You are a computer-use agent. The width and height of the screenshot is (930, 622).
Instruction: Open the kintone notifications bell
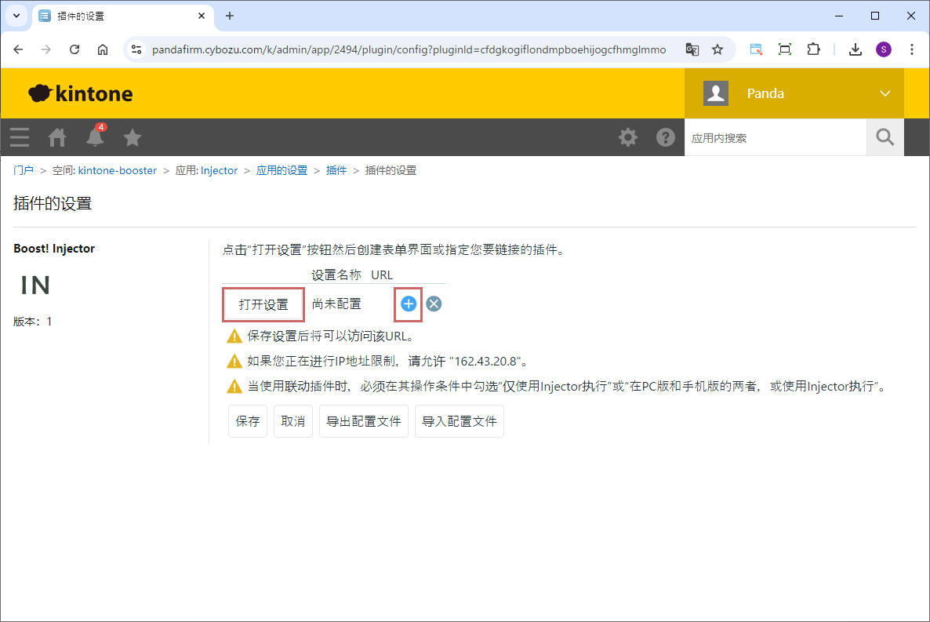95,137
